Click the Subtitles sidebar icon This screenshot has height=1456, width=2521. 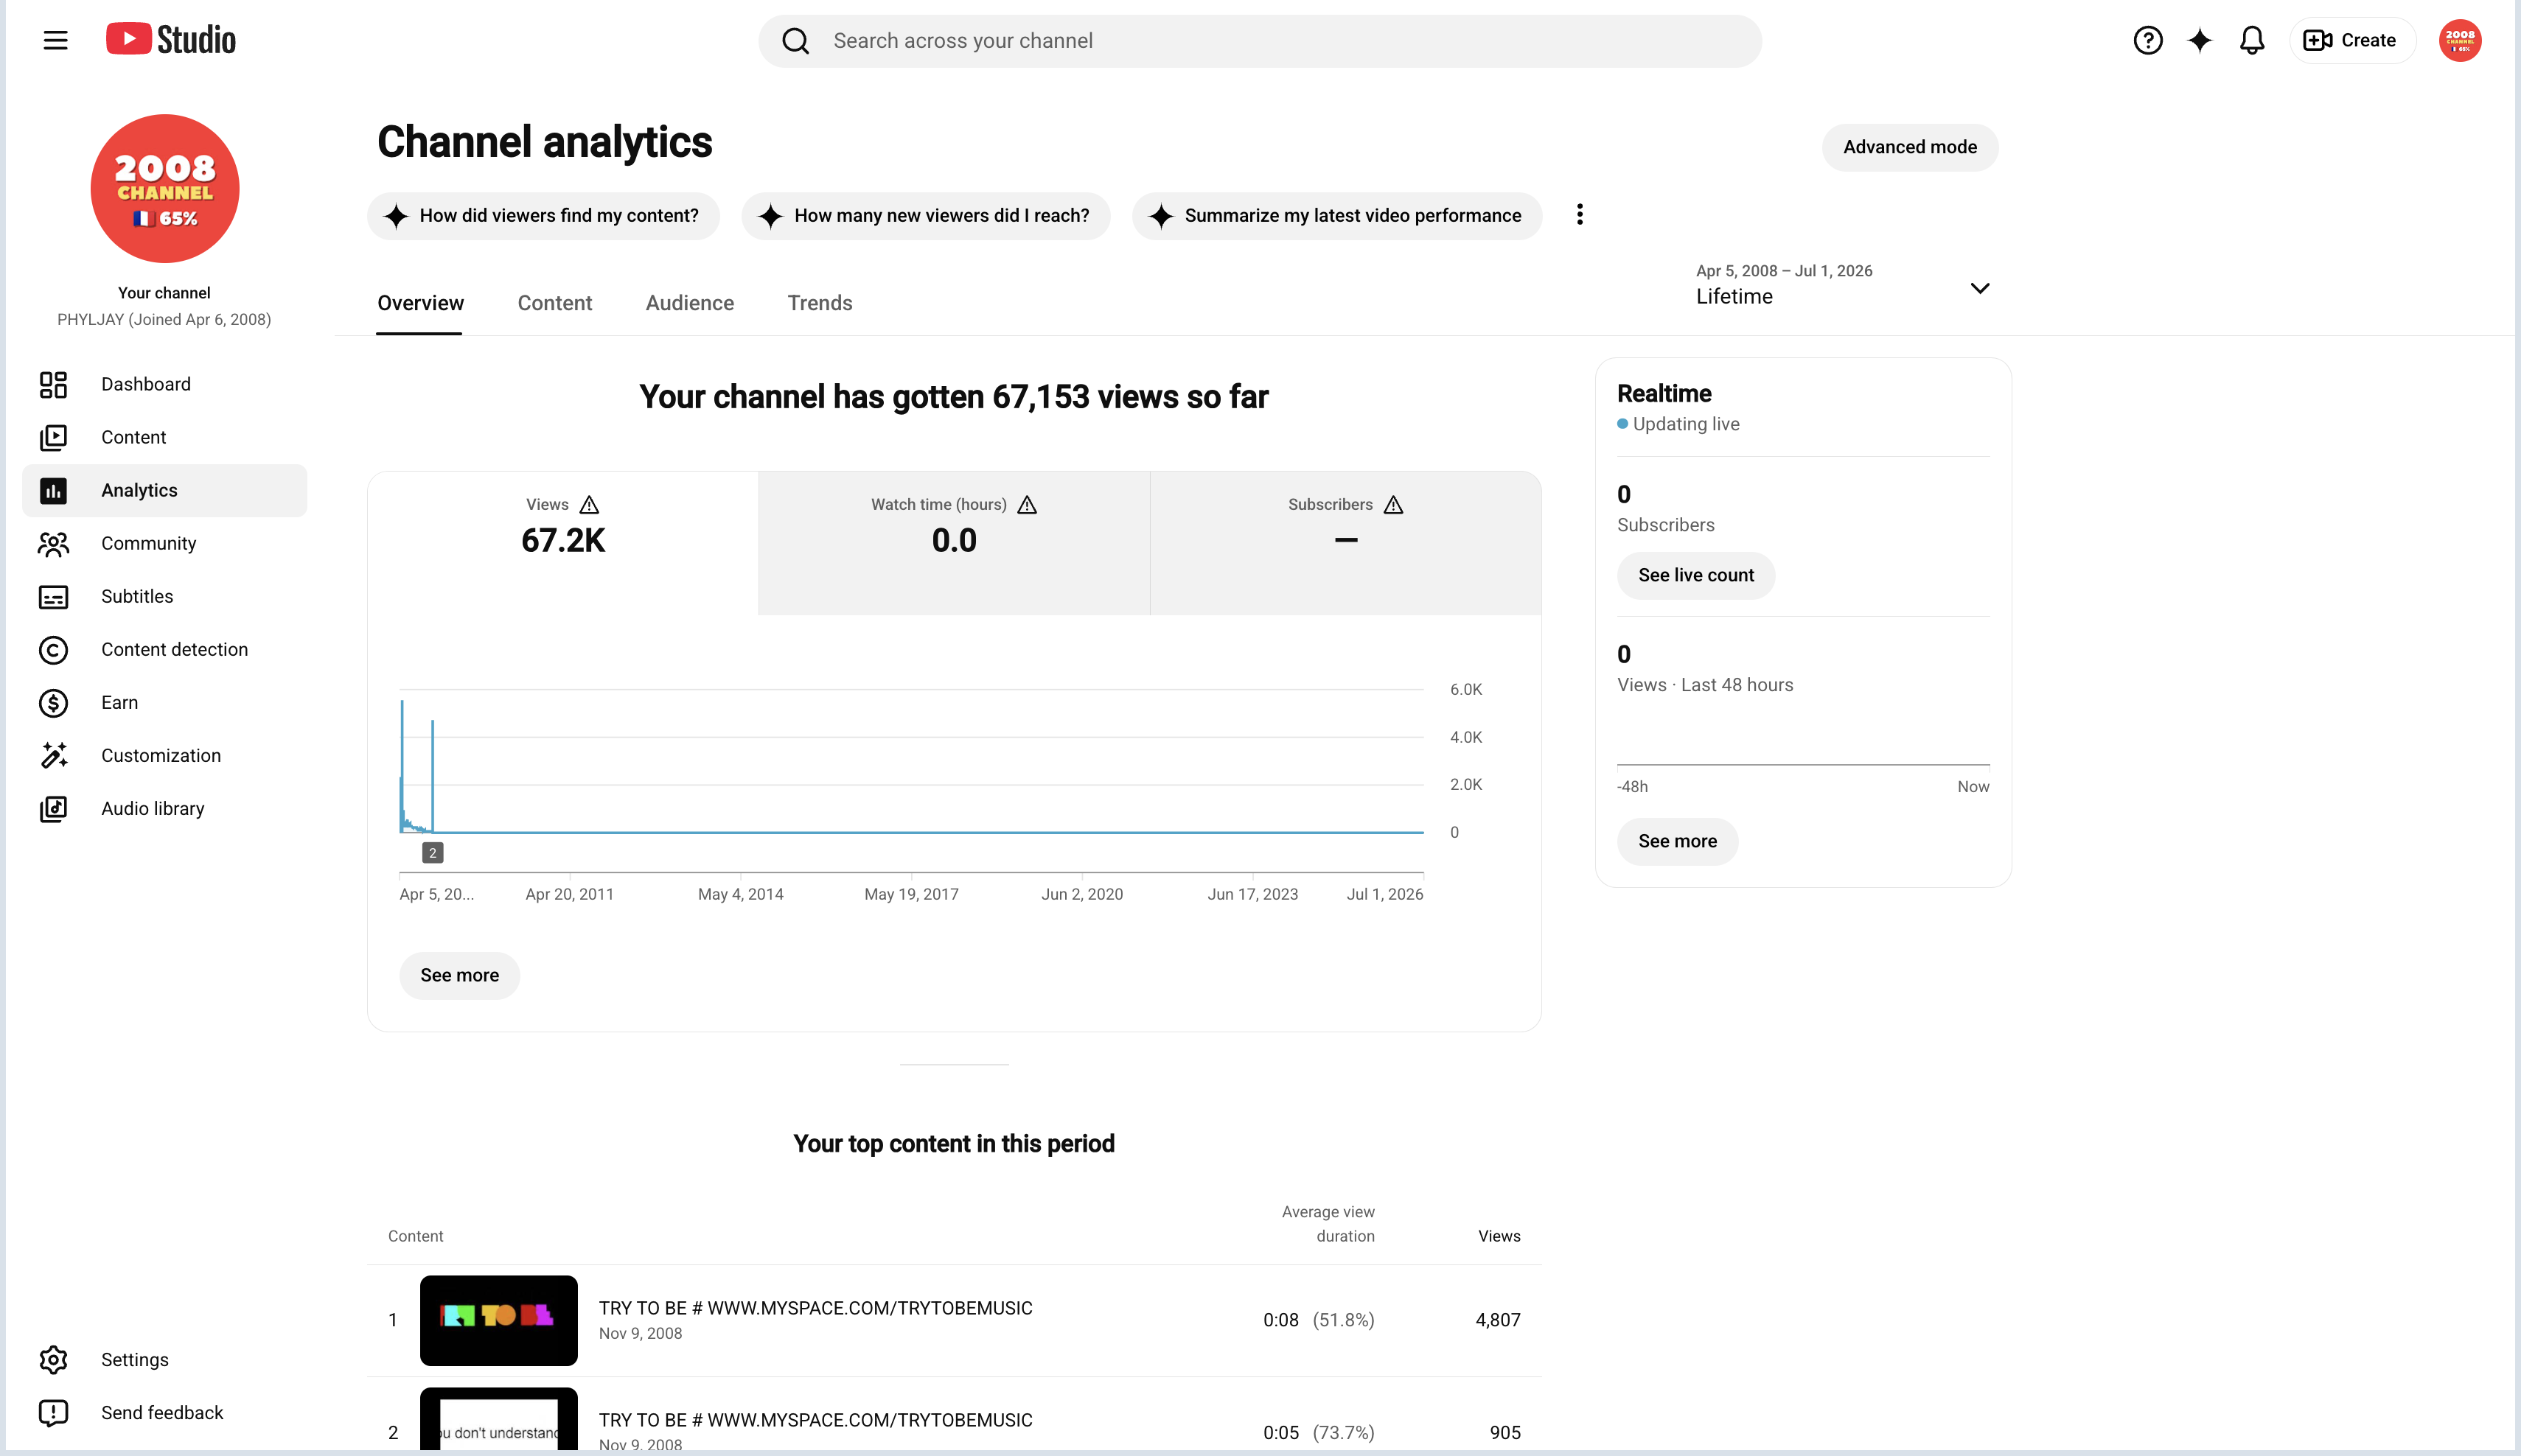tap(53, 596)
